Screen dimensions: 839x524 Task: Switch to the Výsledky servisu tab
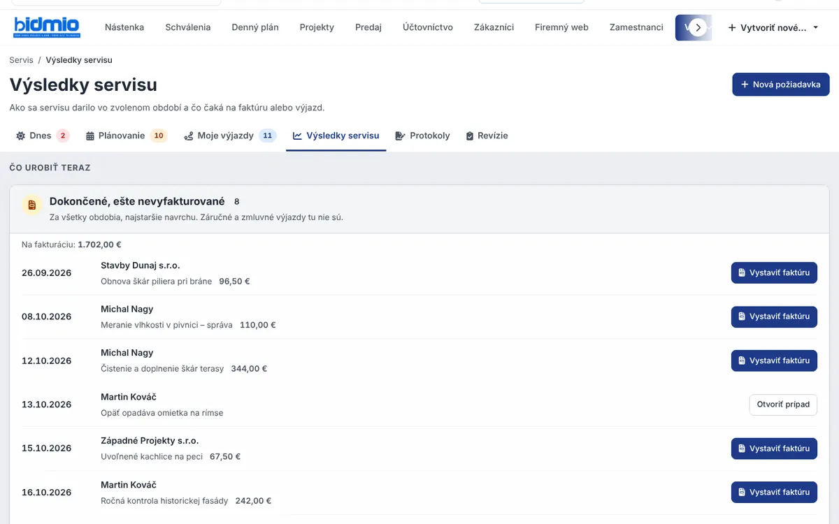[x=336, y=136]
